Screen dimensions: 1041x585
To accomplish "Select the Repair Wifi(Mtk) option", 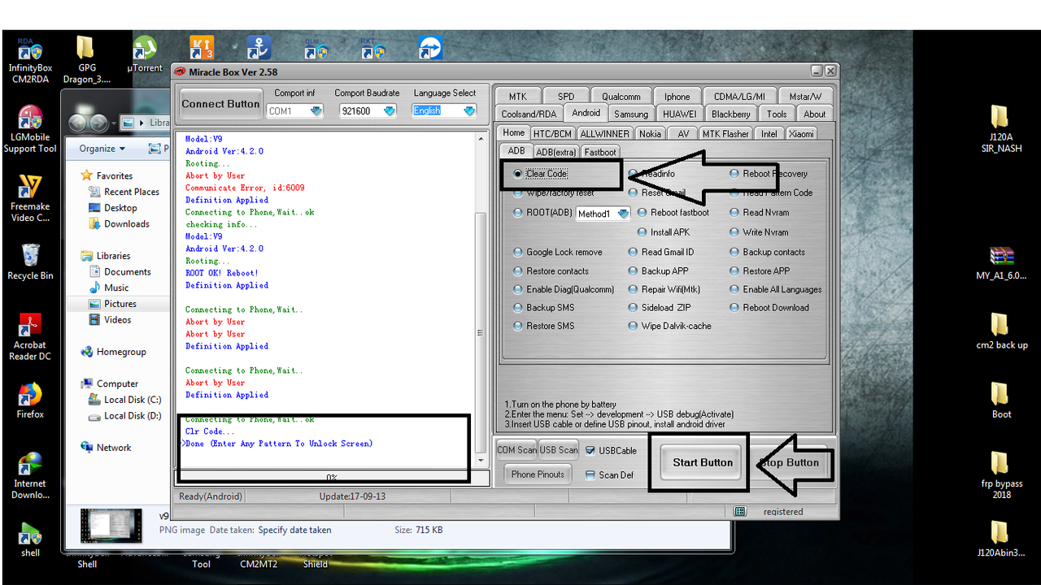I will 634,290.
